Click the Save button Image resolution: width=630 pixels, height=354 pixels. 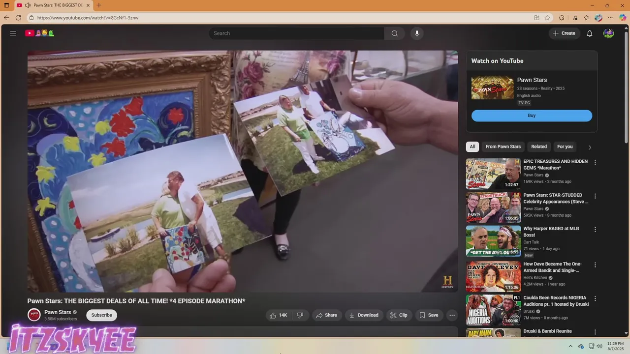tap(429, 315)
